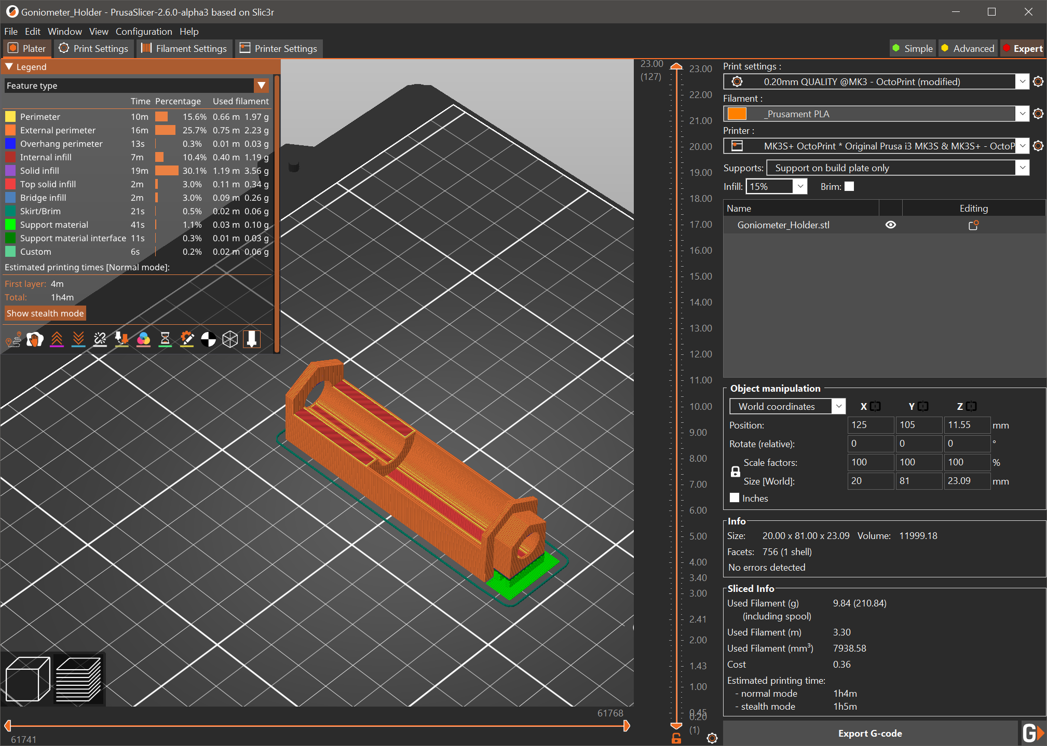Toggle pause prints hourglass marker
This screenshot has height=746, width=1047.
pyautogui.click(x=165, y=339)
